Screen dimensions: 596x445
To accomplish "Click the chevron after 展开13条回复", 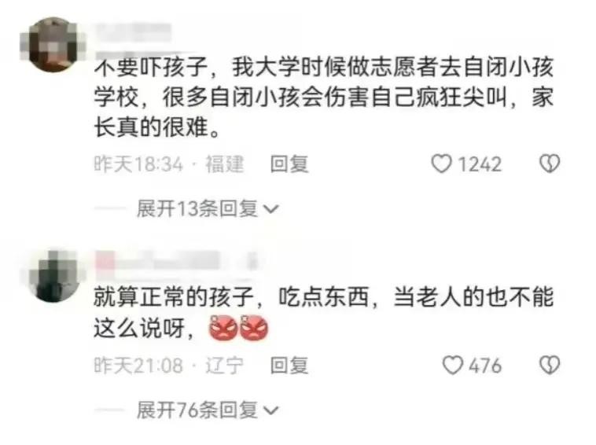I will click(x=271, y=209).
